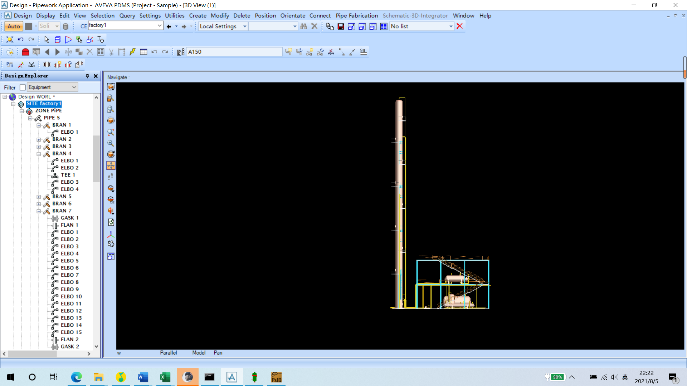Collapse the PIPE 5 tree node

click(x=30, y=118)
